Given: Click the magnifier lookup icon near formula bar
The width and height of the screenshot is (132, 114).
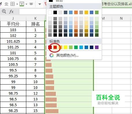Looking at the screenshot, I should [x=4, y=12].
